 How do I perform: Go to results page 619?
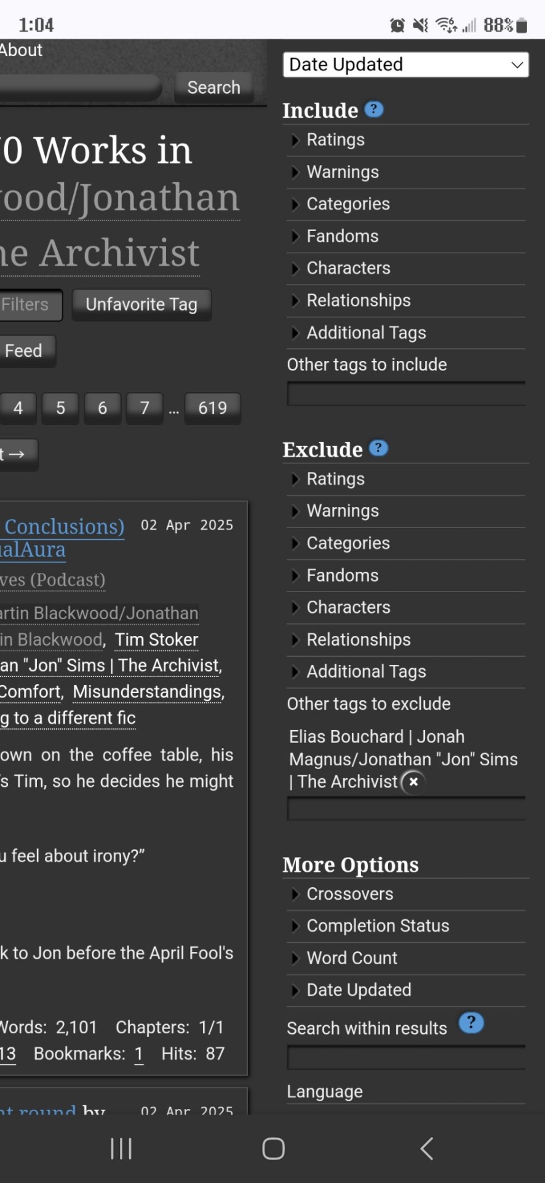click(212, 408)
